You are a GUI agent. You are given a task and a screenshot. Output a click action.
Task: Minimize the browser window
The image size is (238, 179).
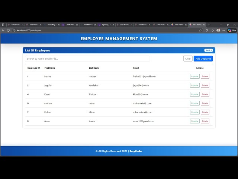pos(221,25)
